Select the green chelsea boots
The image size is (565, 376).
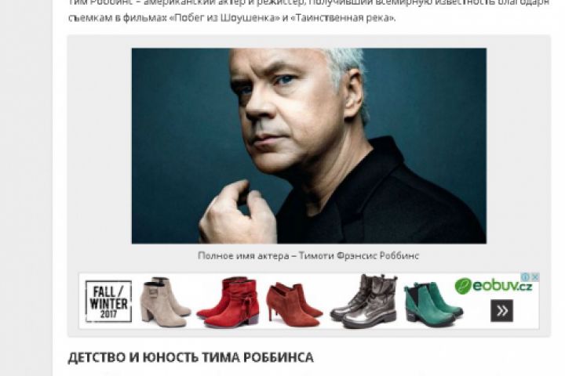coord(432,305)
